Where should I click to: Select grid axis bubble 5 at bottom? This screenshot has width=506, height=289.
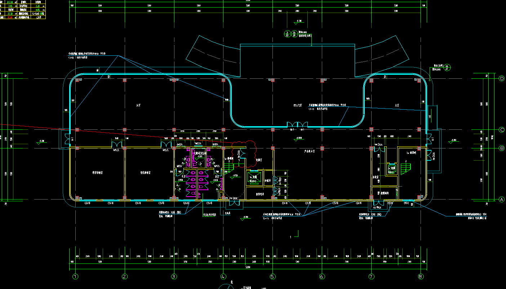pyautogui.click(x=272, y=276)
